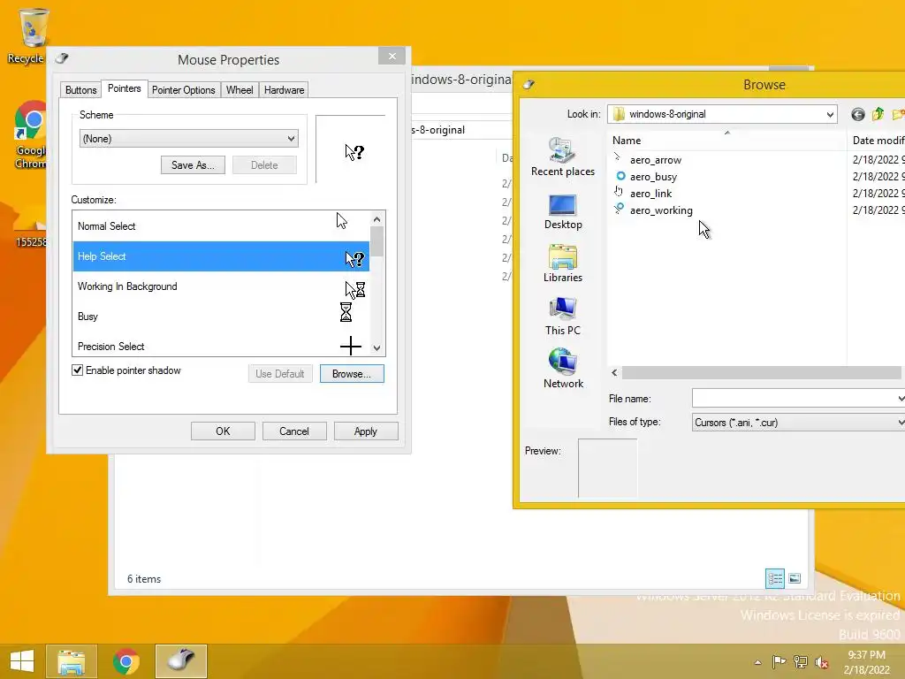Select the aero_arrow cursor file
905x679 pixels.
tap(655, 160)
